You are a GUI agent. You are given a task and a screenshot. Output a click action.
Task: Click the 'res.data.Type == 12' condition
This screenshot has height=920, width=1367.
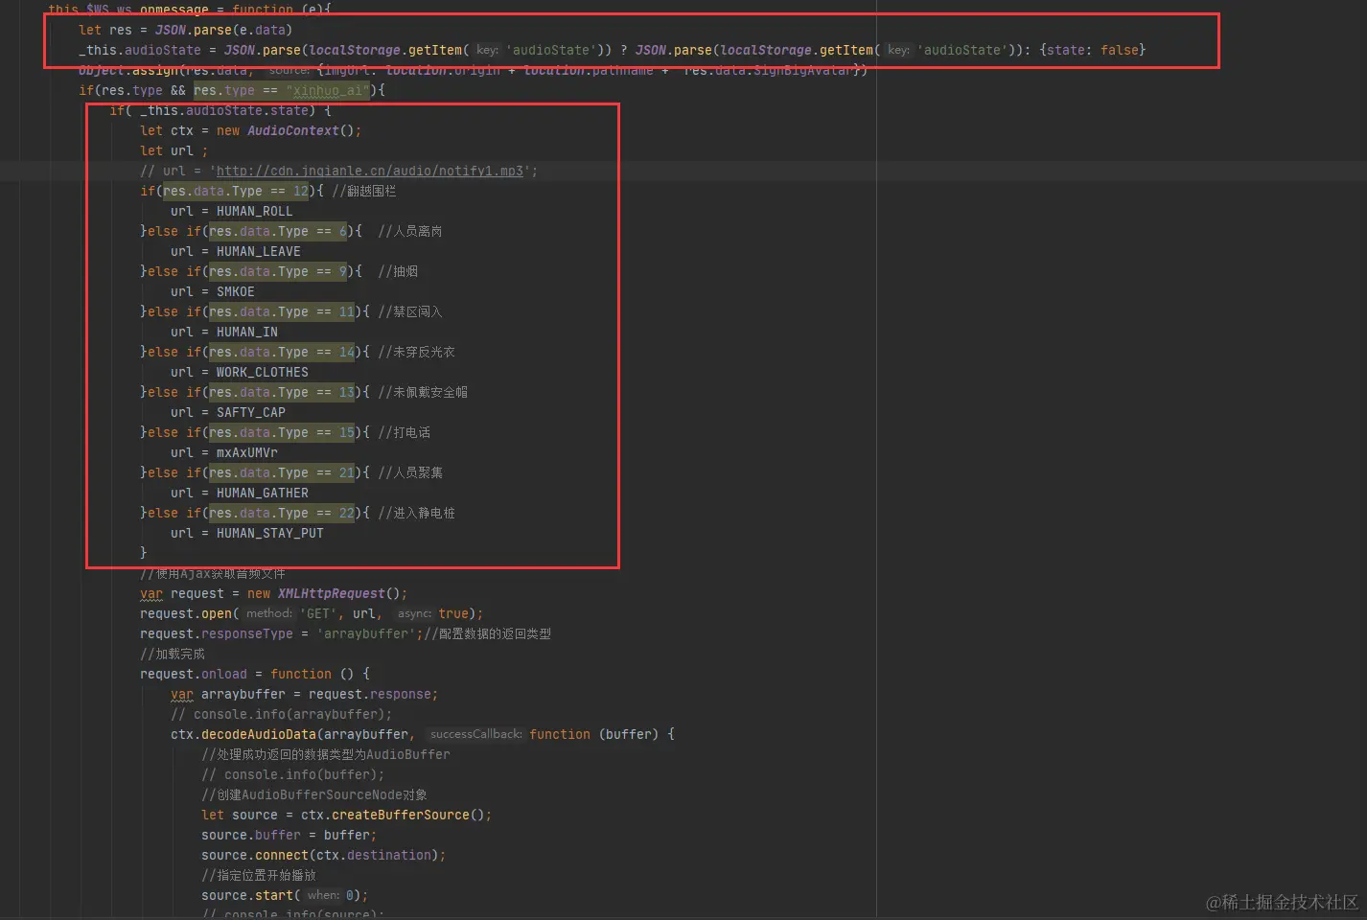pyautogui.click(x=236, y=191)
